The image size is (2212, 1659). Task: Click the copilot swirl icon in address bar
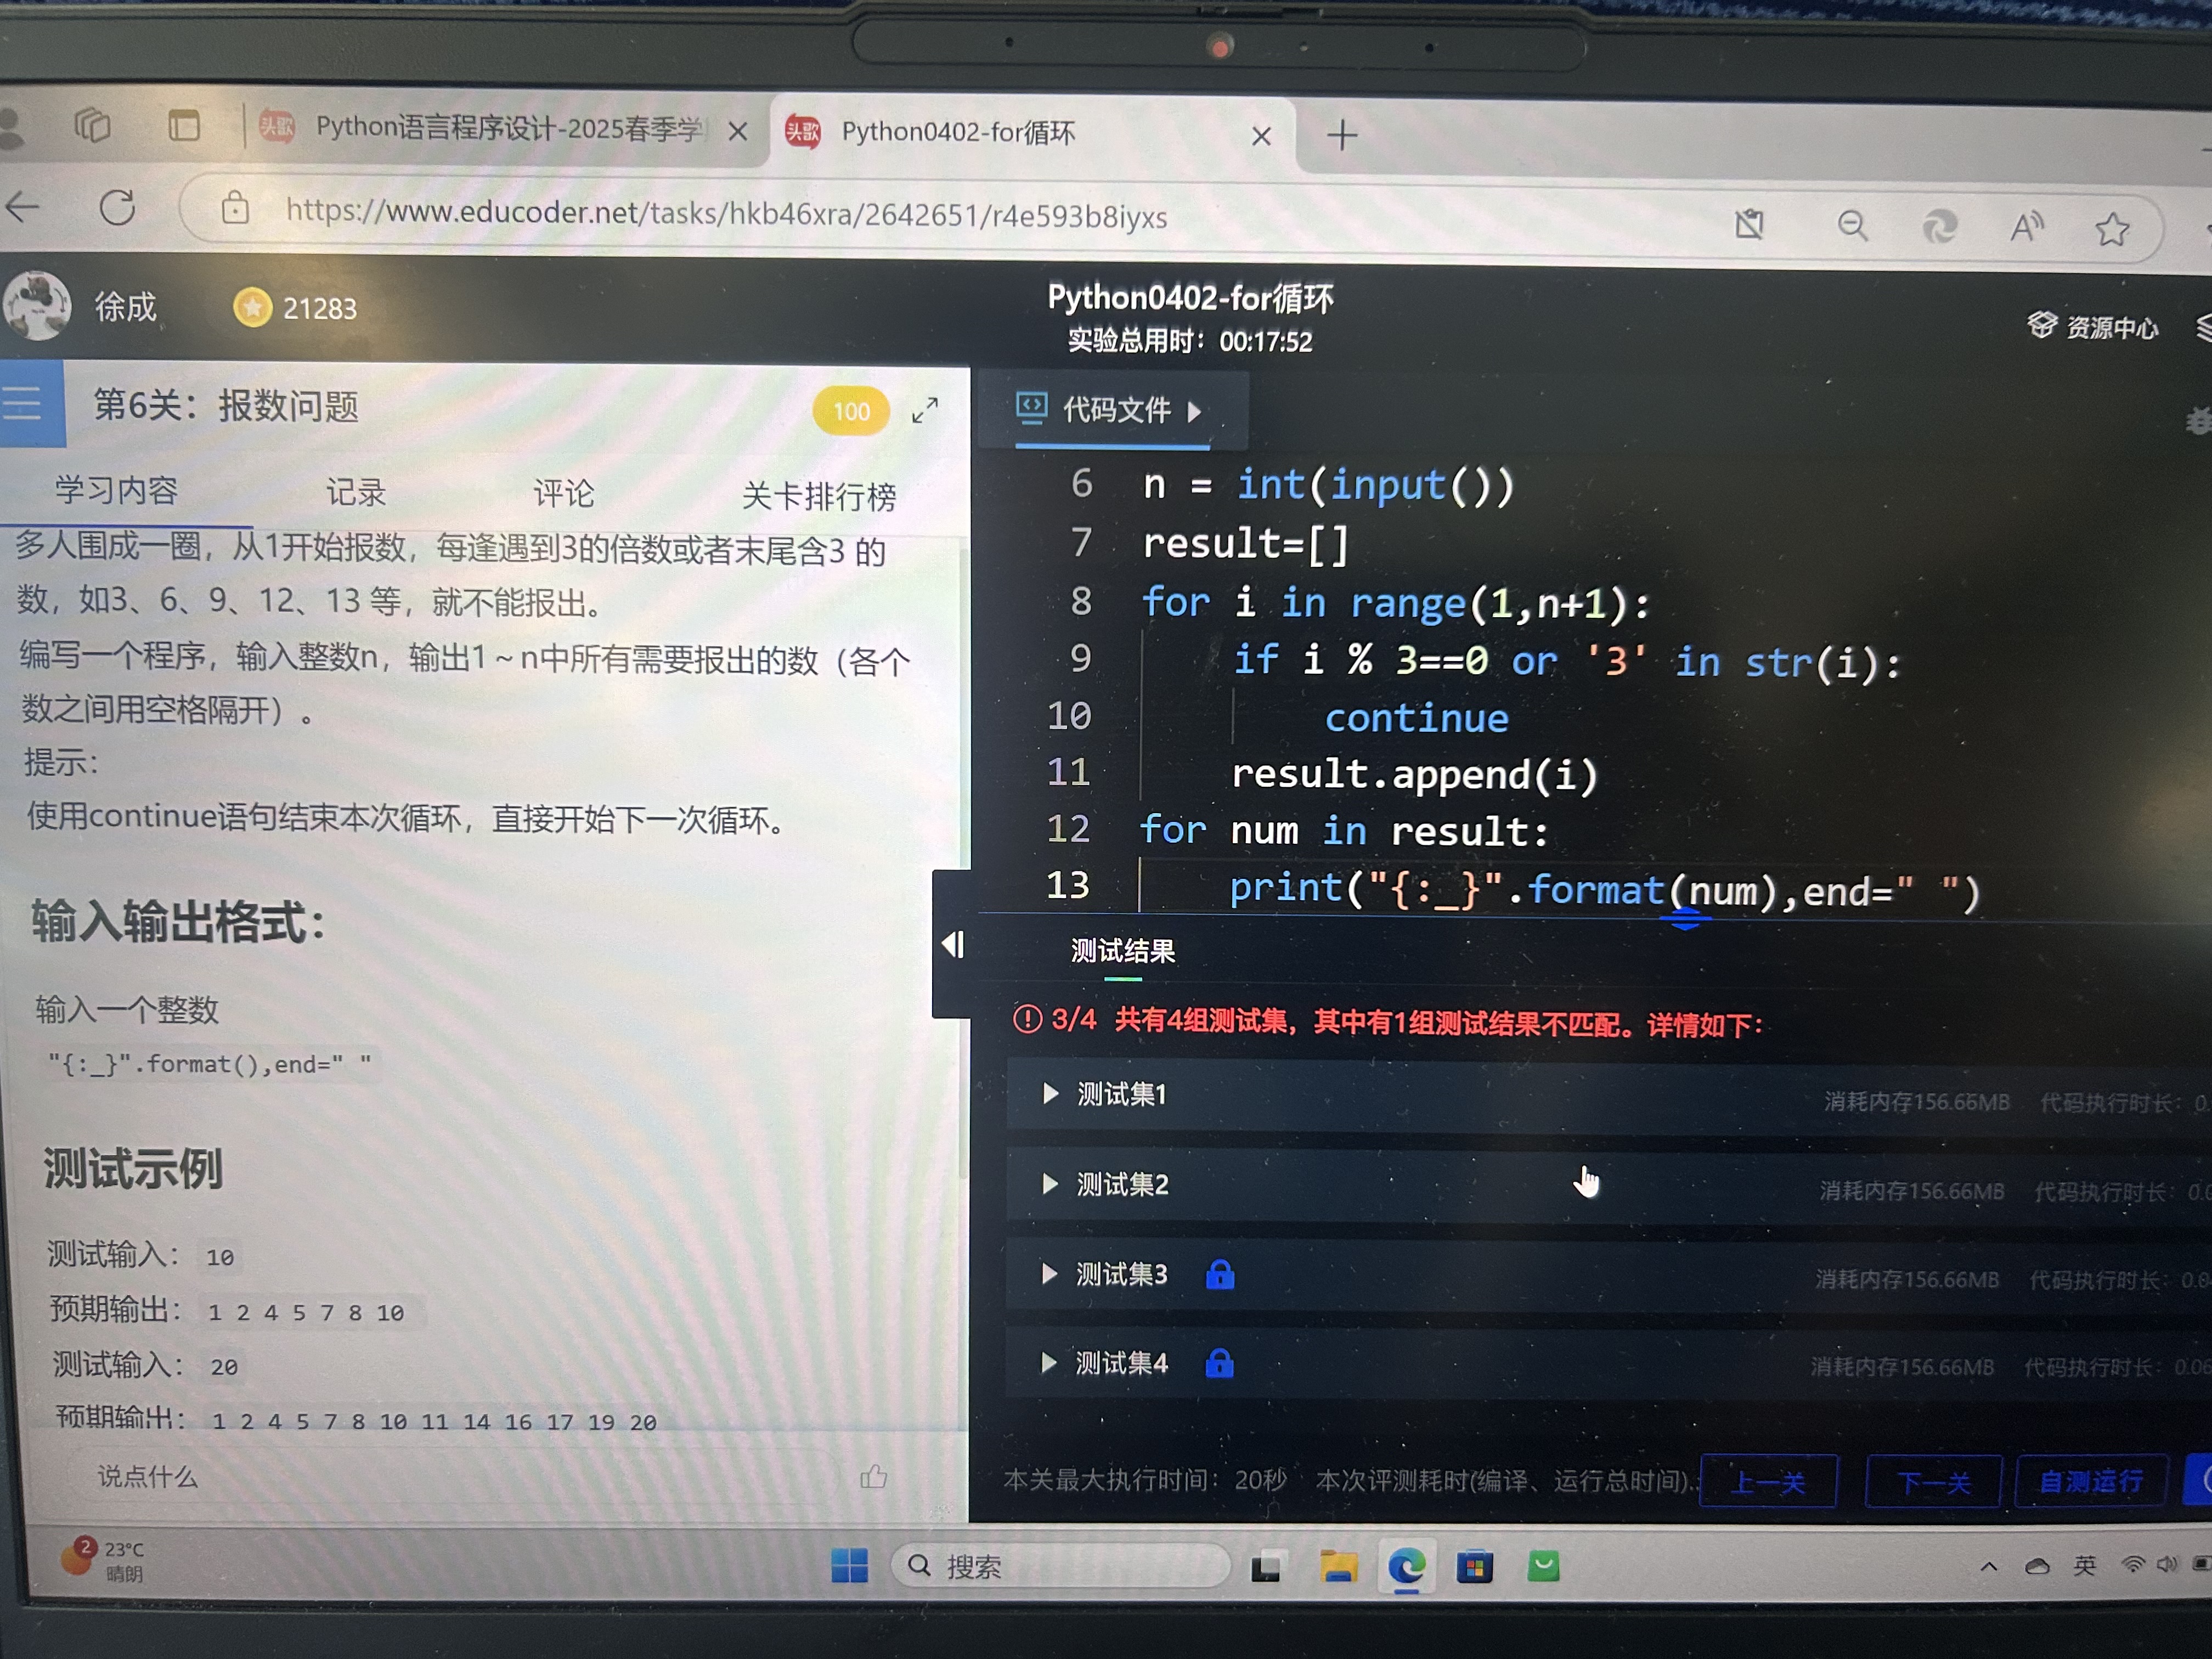pyautogui.click(x=1939, y=227)
